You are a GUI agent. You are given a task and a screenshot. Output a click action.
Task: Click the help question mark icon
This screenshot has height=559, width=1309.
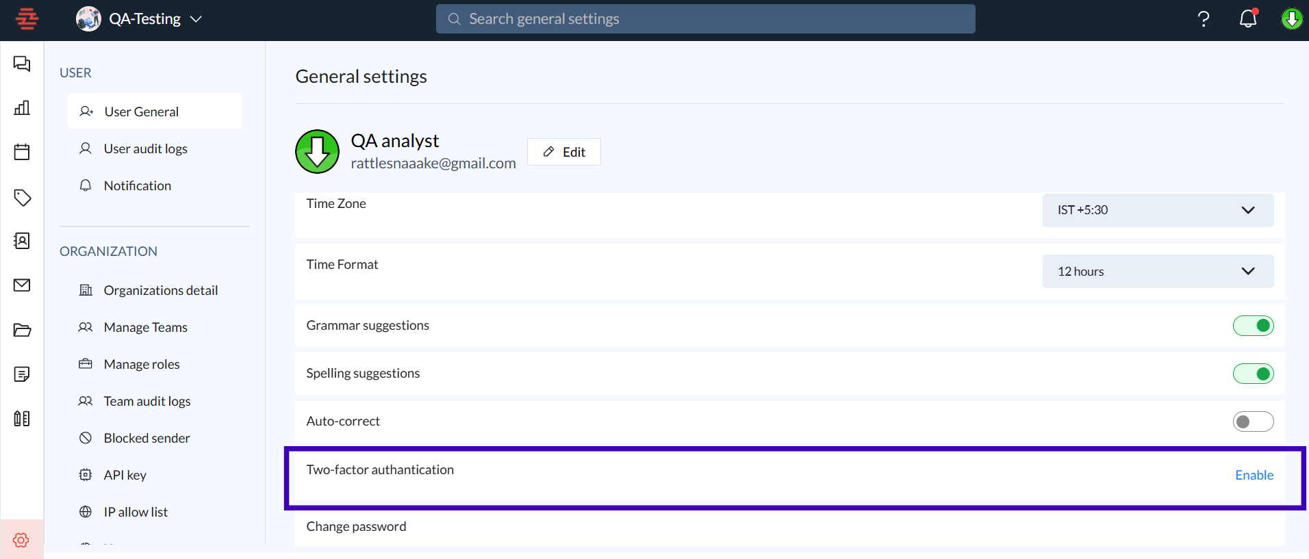pyautogui.click(x=1204, y=18)
